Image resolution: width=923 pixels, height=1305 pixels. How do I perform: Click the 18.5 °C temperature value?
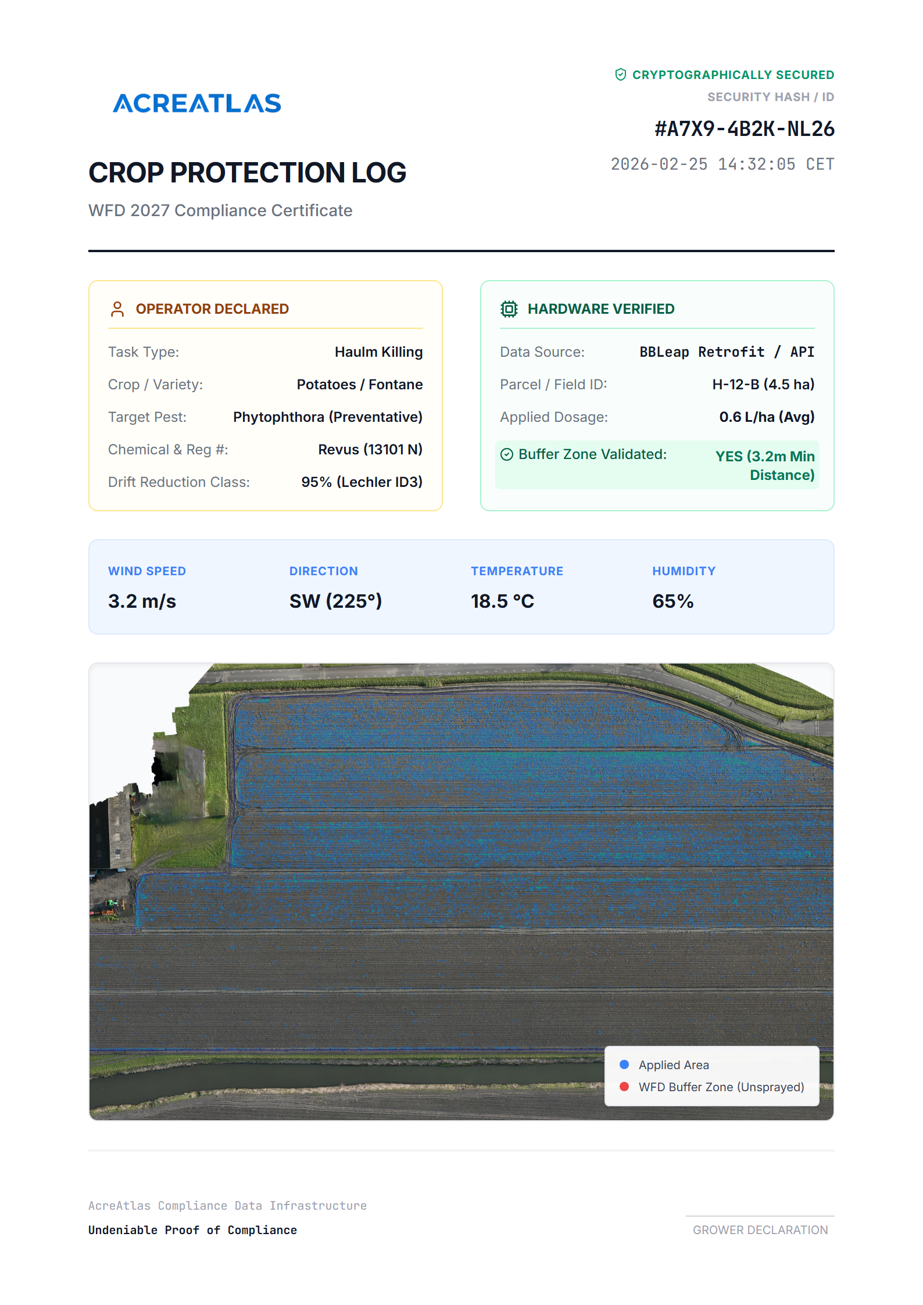click(502, 601)
